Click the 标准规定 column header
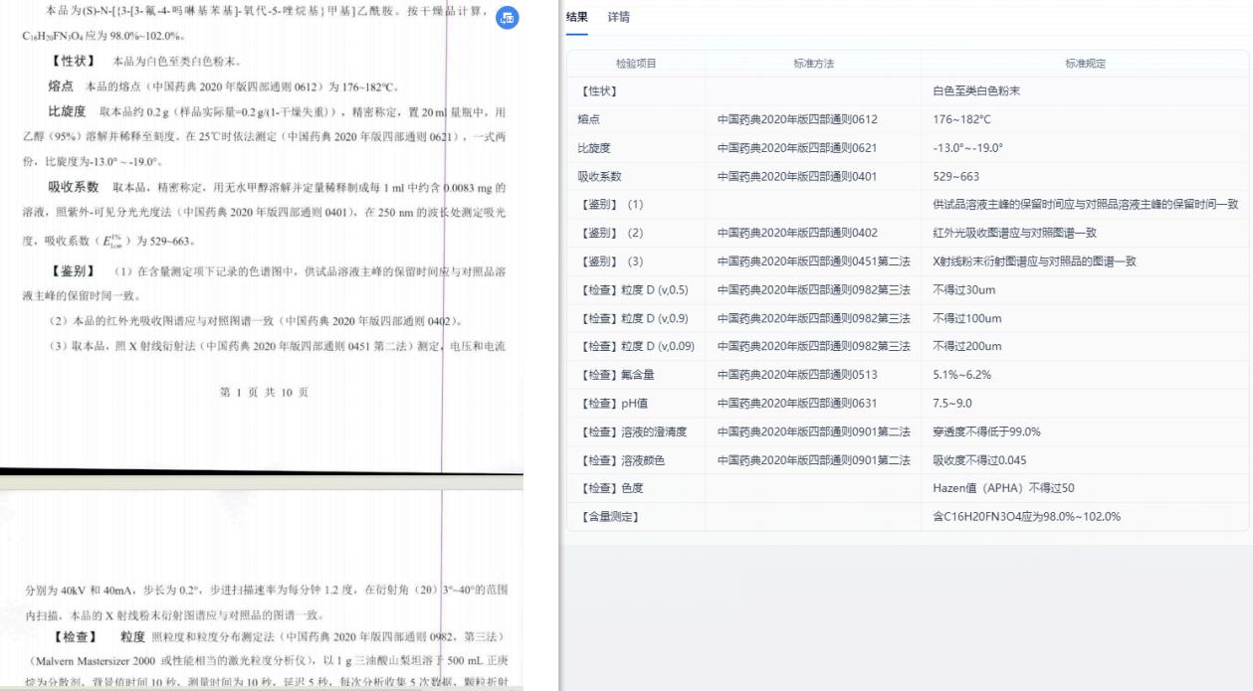The height and width of the screenshot is (691, 1253). (1085, 64)
